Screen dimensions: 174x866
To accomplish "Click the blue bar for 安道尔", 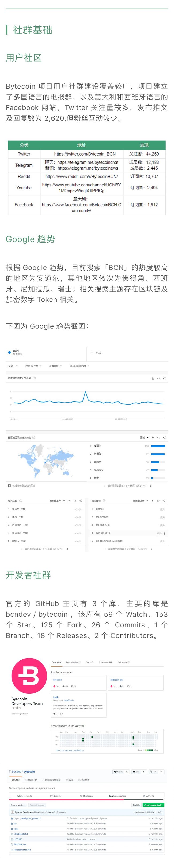I will pos(158,446).
